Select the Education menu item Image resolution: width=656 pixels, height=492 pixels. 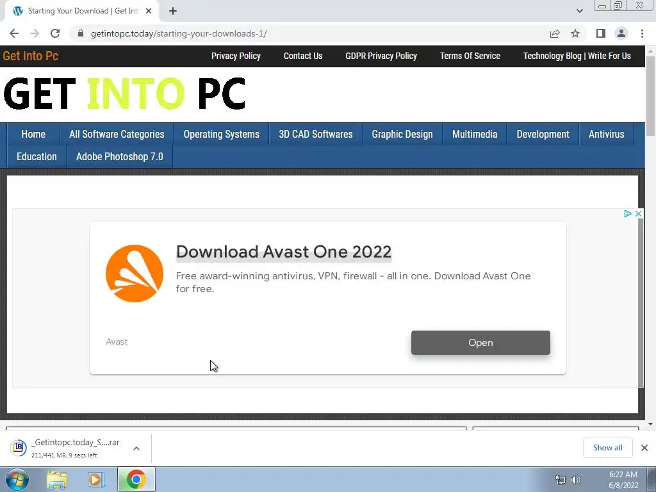37,157
